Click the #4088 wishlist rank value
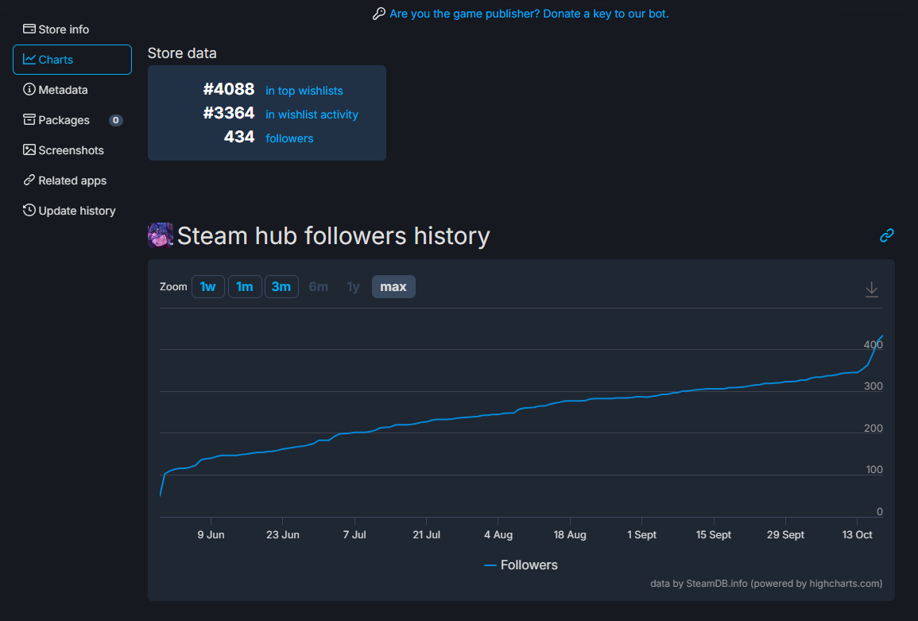 point(228,89)
